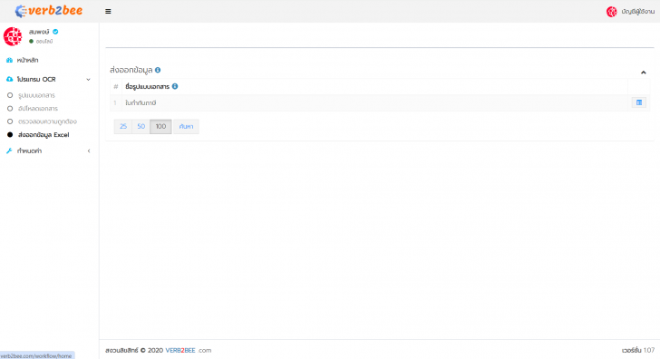This screenshot has width=660, height=359.
Task: Click the green online status dot
Action: 31,41
